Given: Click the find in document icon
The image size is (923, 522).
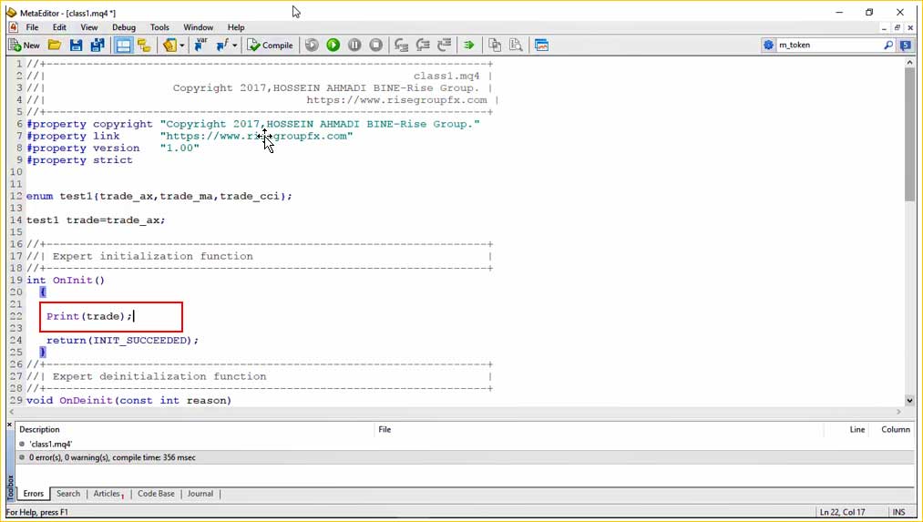Looking at the screenshot, I should click(517, 46).
